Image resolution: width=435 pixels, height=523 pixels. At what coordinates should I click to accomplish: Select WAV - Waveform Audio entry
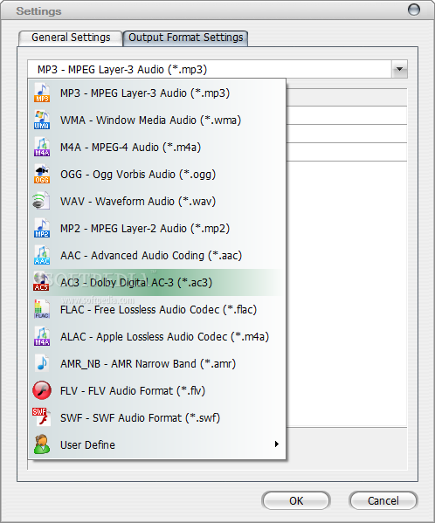point(156,201)
